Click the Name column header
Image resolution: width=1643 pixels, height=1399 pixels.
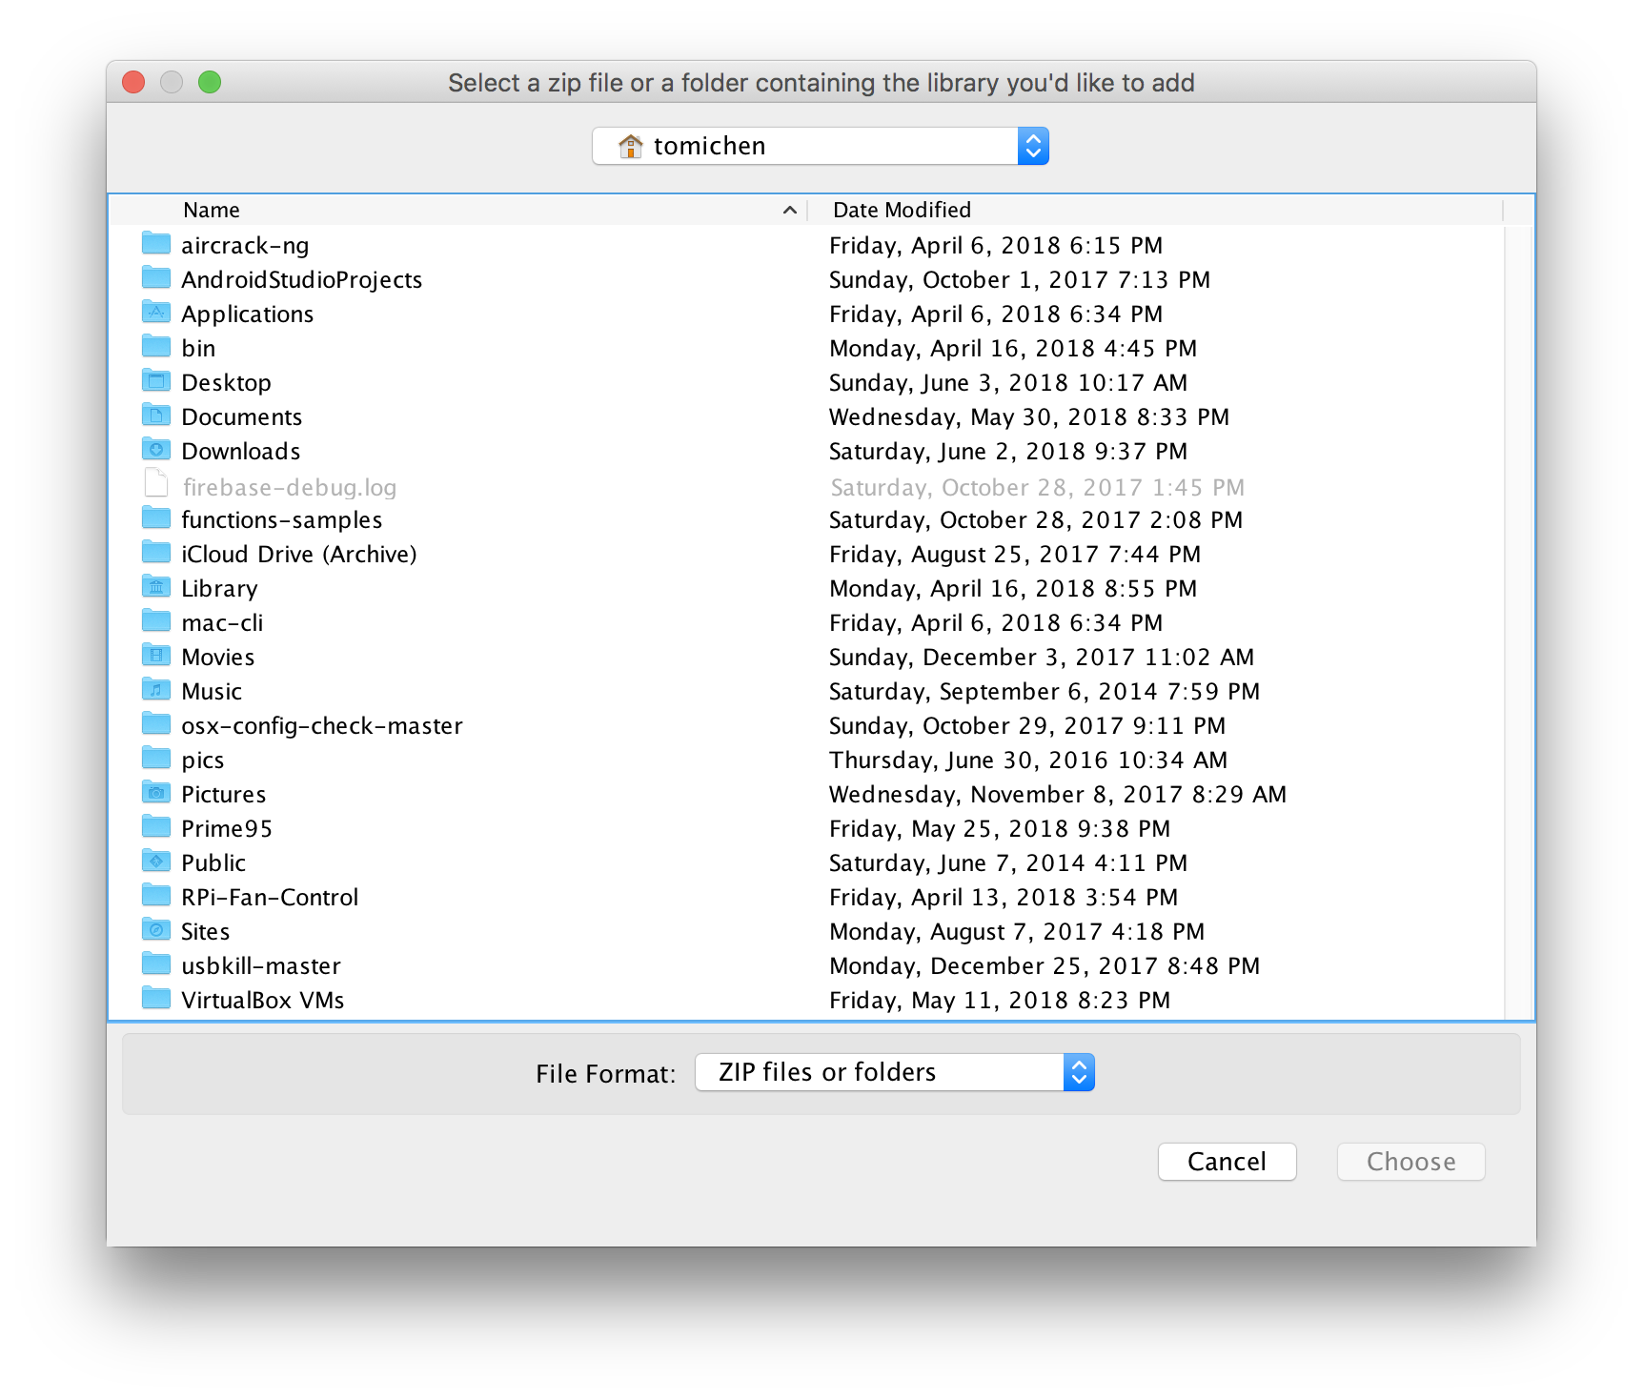pos(212,210)
